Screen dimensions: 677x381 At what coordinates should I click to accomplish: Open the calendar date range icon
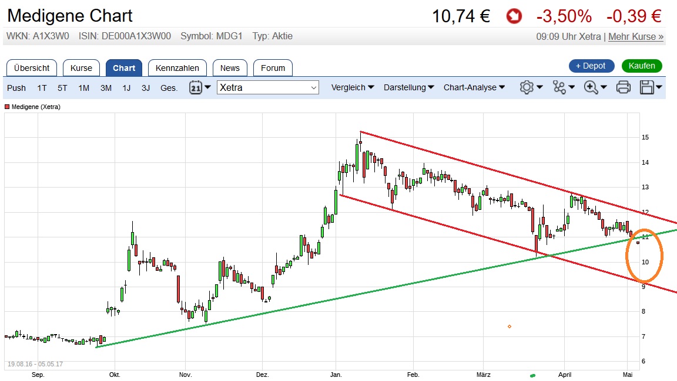click(x=196, y=87)
